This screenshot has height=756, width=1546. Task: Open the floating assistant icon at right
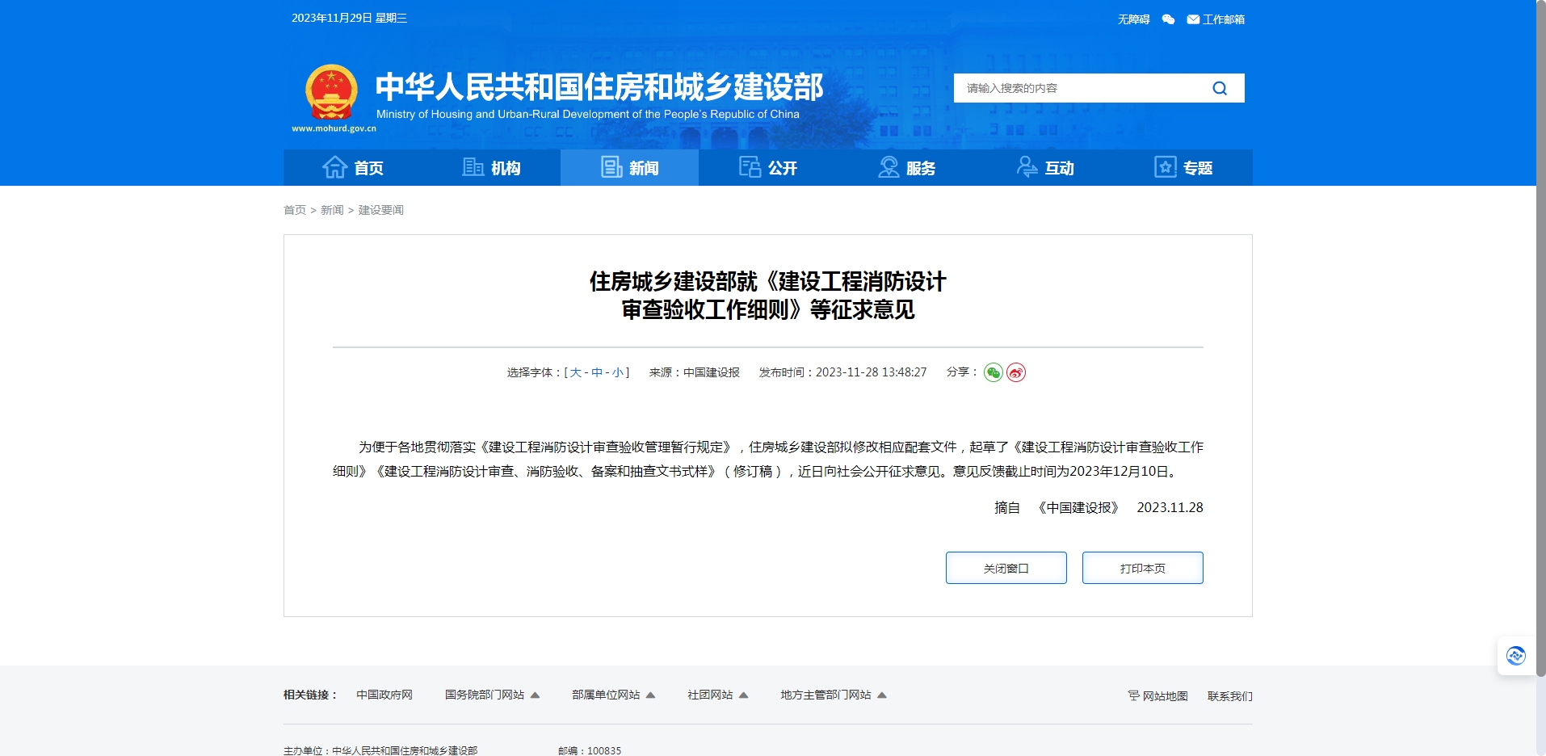tap(1516, 656)
